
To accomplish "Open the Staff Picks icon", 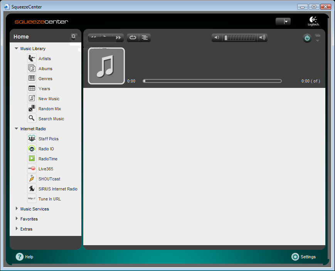I will [32, 139].
